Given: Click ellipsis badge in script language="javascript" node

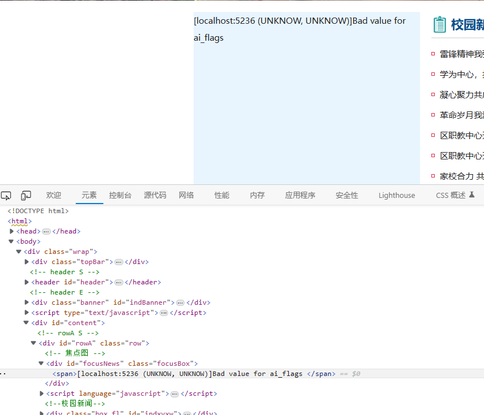Looking at the screenshot, I should point(174,394).
